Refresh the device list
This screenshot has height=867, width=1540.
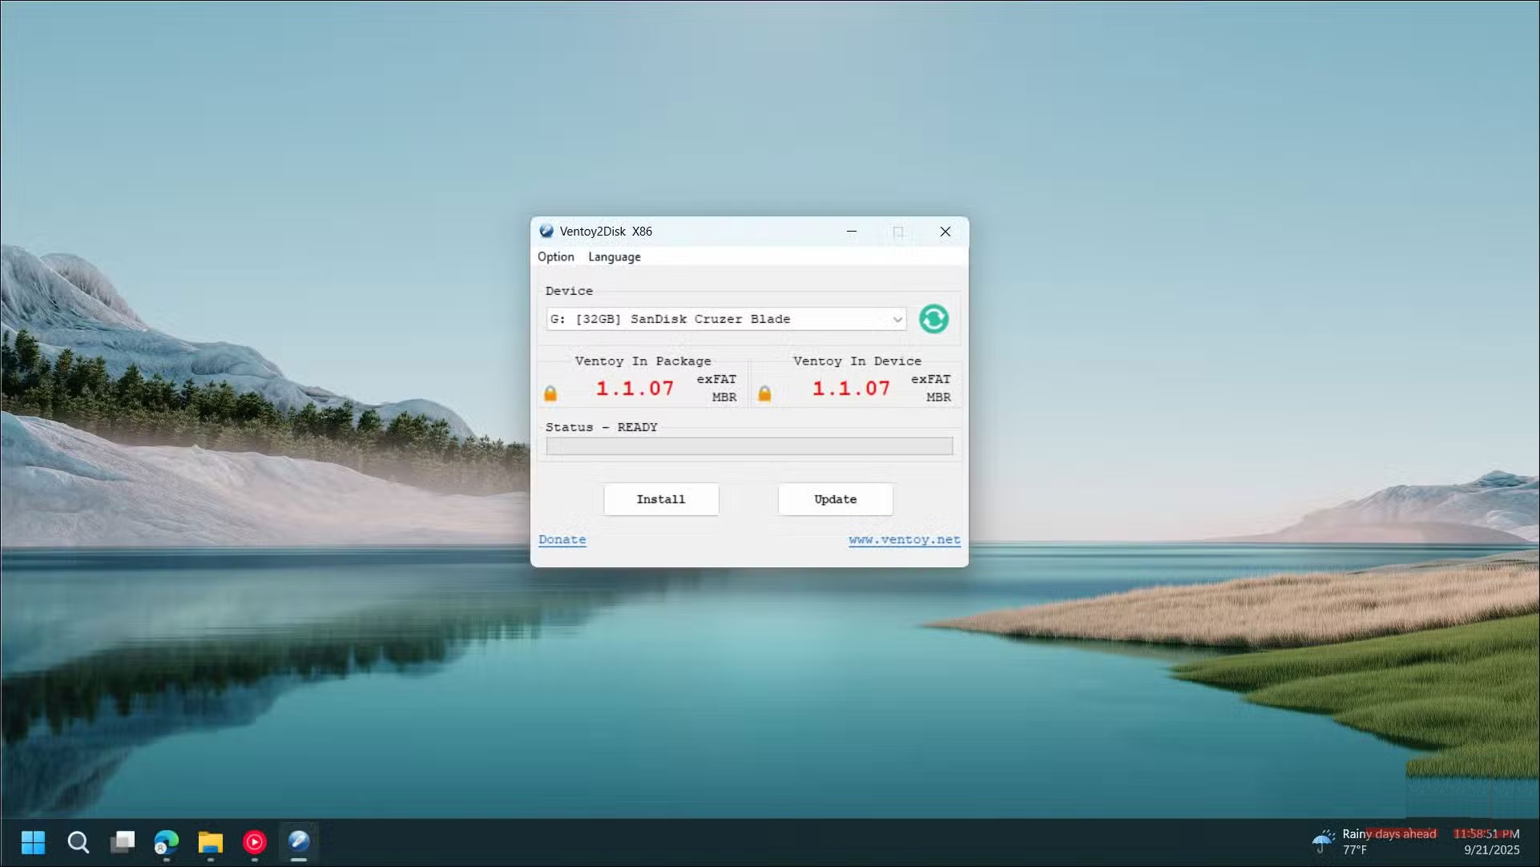point(934,319)
